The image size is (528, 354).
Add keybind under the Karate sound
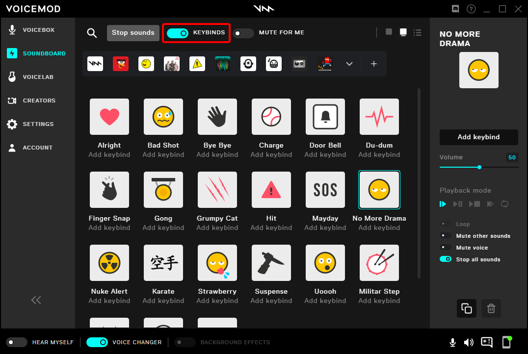coord(163,301)
